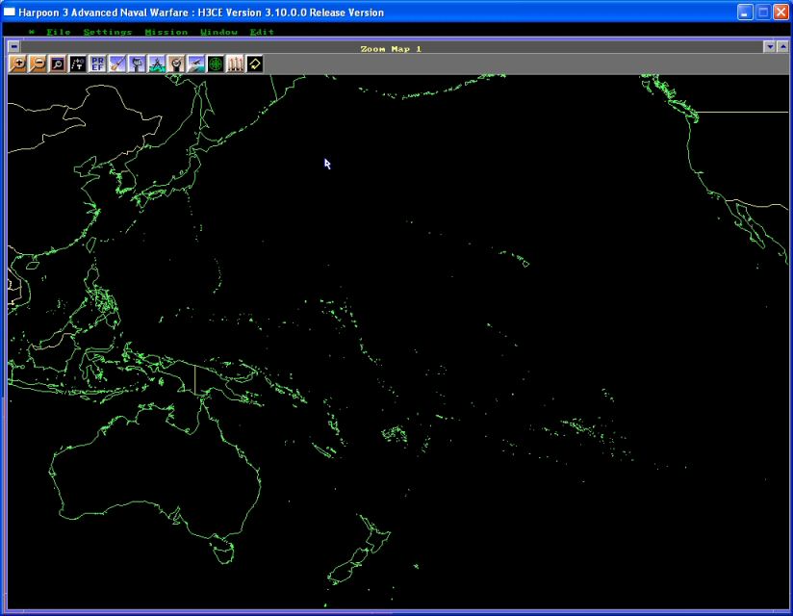
Task: Open the Edit menu
Action: 262,32
